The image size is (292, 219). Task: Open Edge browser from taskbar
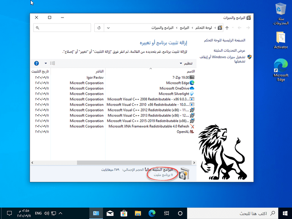152,213
